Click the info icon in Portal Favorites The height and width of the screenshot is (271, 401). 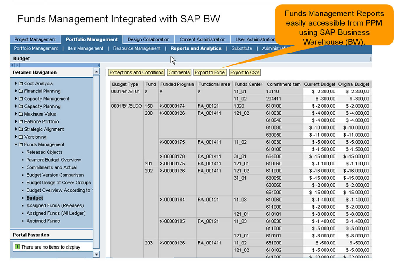click(x=17, y=247)
